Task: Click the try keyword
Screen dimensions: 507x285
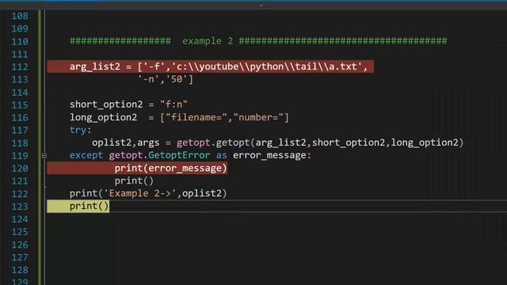Action: click(78, 130)
